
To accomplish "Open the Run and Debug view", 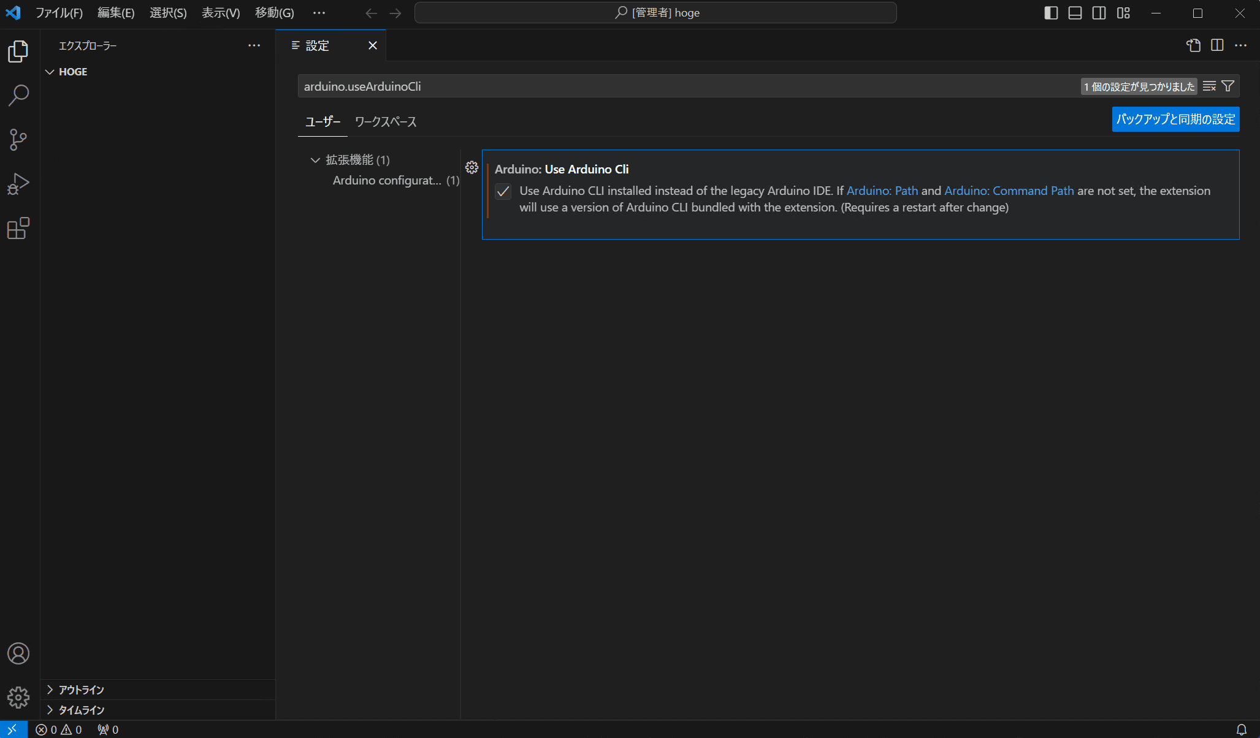I will 18,184.
